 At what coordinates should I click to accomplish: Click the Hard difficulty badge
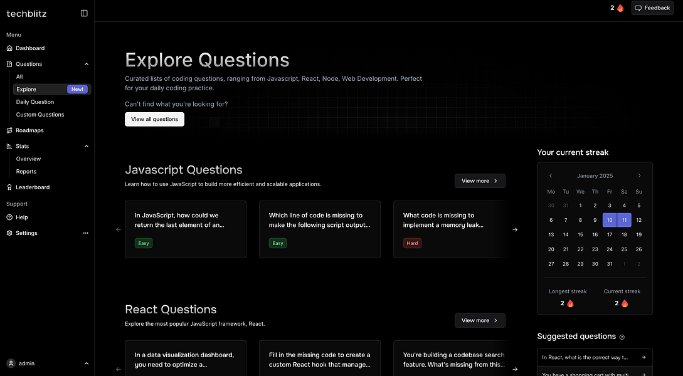412,243
